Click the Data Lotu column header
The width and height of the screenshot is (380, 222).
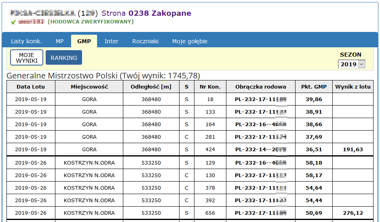[x=31, y=87]
